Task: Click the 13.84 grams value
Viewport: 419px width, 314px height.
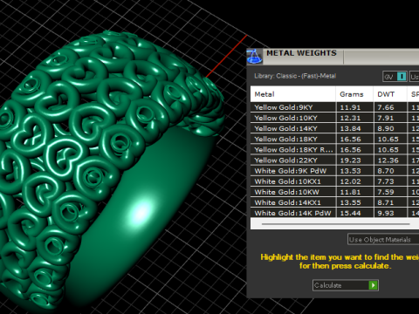Action: (x=350, y=128)
